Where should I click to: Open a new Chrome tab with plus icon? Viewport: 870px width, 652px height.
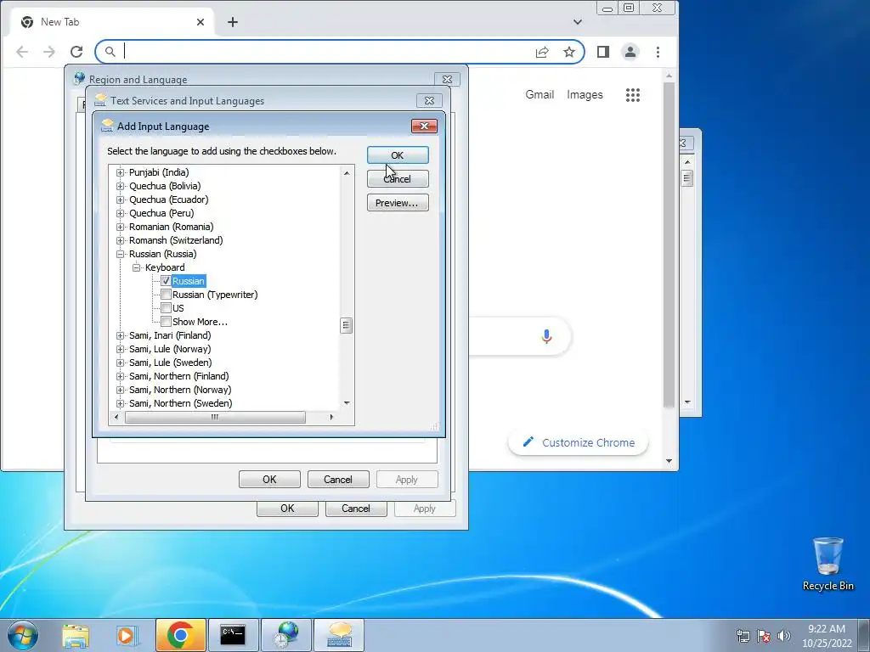233,22
